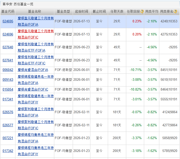Image resolution: width=180 pixels, height=159 pixels.
Task: Open fund code 007221
Action: [x=8, y=138]
